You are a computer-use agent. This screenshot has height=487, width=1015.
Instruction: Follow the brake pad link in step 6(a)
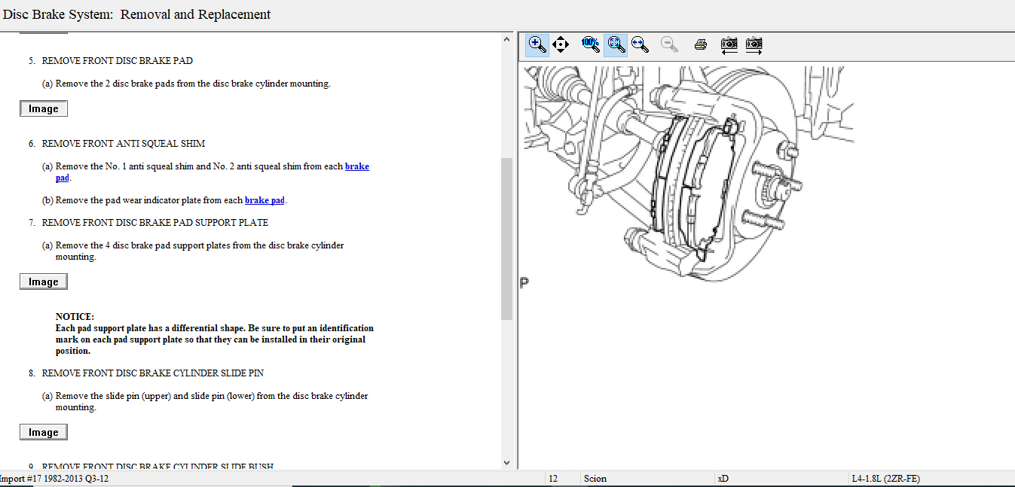(x=356, y=166)
